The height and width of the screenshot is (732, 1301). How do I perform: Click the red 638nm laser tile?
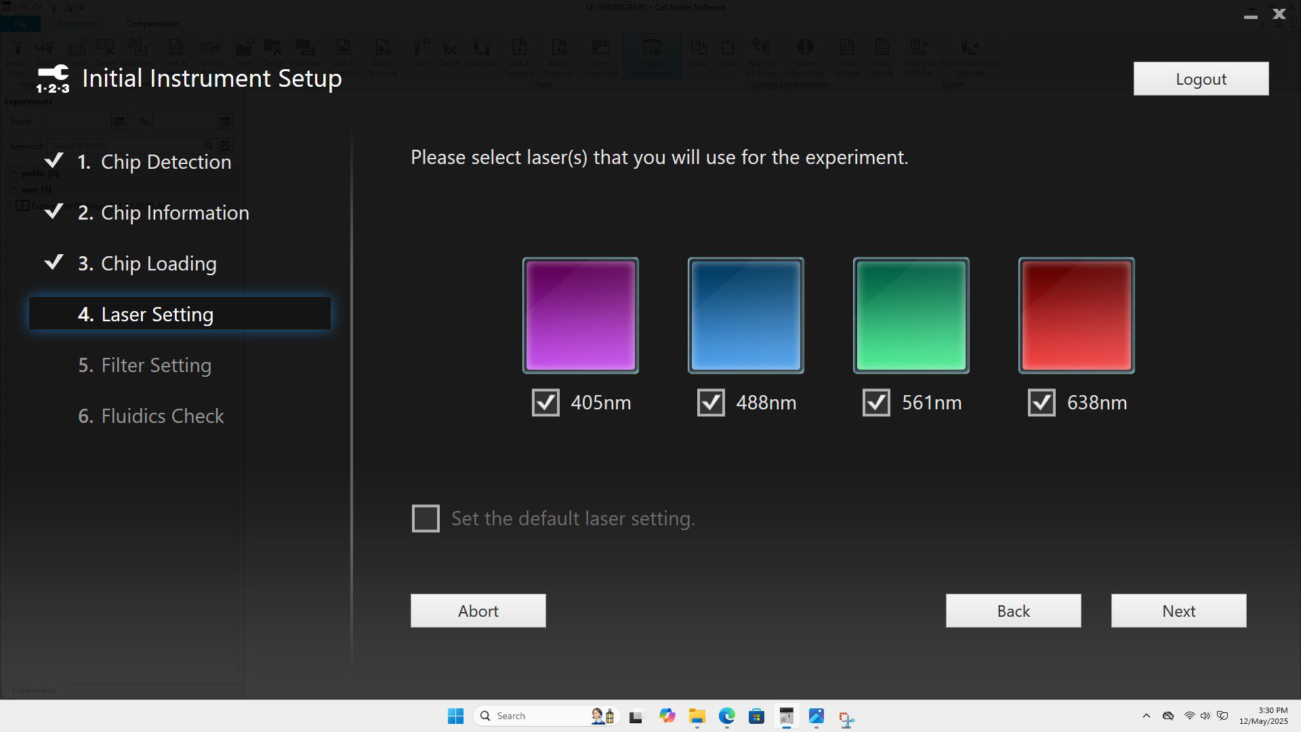[x=1076, y=315]
